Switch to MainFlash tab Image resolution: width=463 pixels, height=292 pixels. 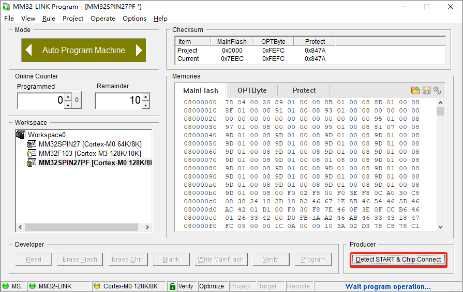coord(201,90)
